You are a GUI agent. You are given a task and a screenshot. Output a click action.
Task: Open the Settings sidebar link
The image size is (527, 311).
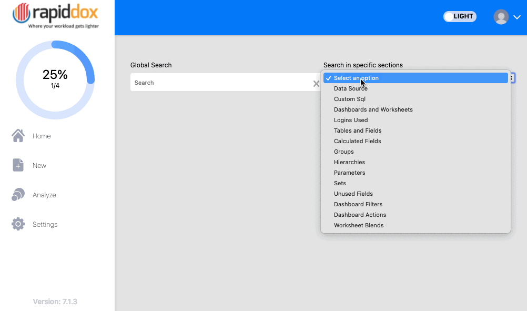[45, 224]
